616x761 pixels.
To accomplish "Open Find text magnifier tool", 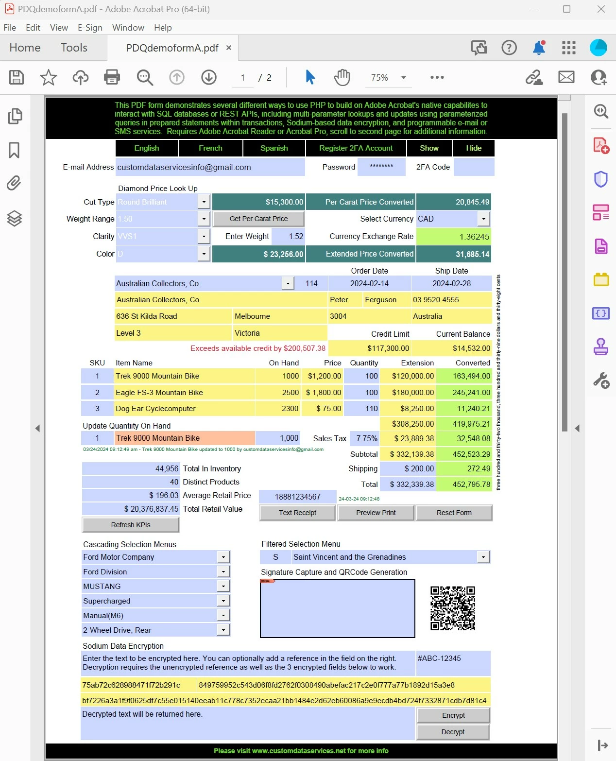I will pos(145,77).
